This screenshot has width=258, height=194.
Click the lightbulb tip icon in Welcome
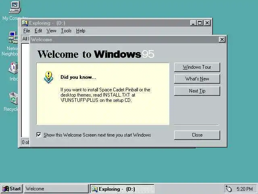48,77
